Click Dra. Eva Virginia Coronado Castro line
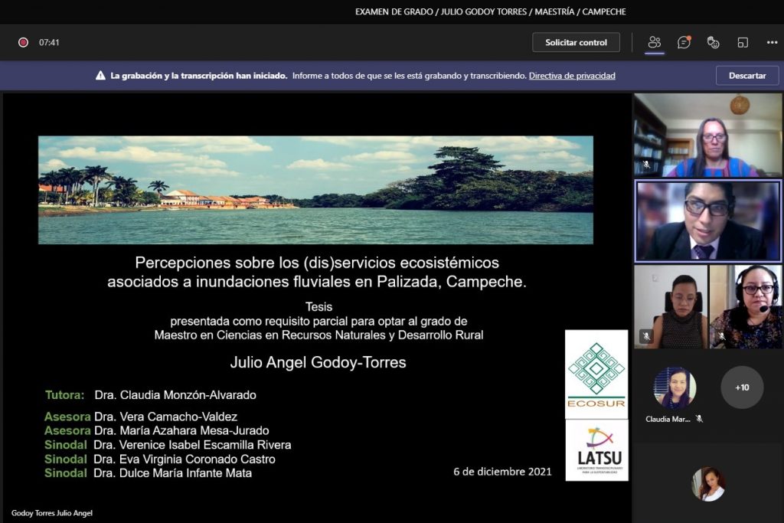Screen dimensions: 784x523 [x=159, y=459]
